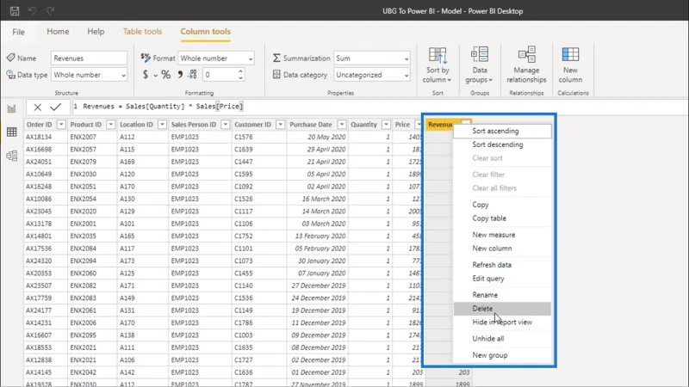
Task: Select the Revenues column header
Action: [x=440, y=125]
